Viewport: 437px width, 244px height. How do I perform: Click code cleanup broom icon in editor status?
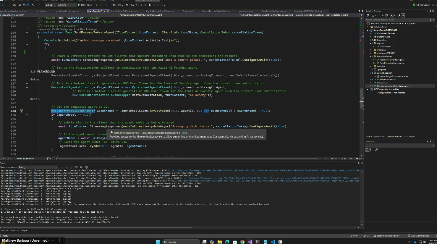pos(48,159)
